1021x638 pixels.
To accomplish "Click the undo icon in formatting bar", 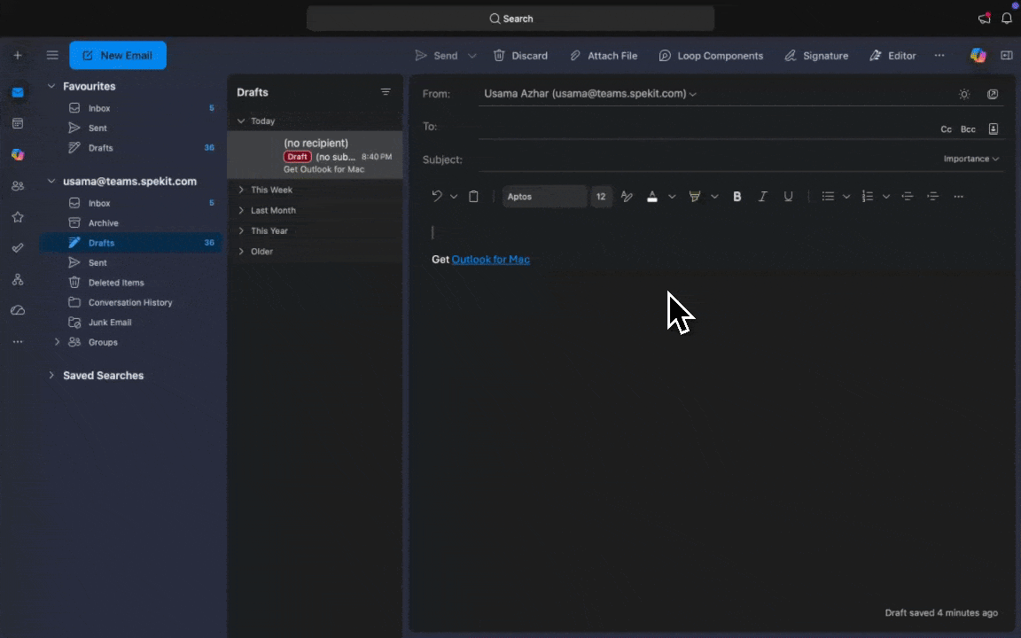I will click(437, 196).
